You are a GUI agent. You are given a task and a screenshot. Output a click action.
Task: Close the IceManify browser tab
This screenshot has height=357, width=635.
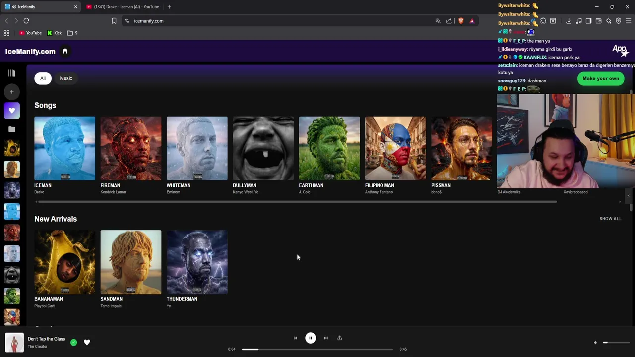(x=75, y=7)
